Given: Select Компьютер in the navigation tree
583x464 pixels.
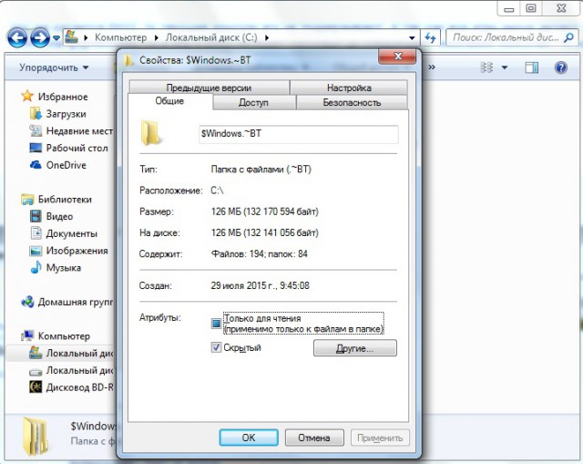Looking at the screenshot, I should tap(64, 336).
